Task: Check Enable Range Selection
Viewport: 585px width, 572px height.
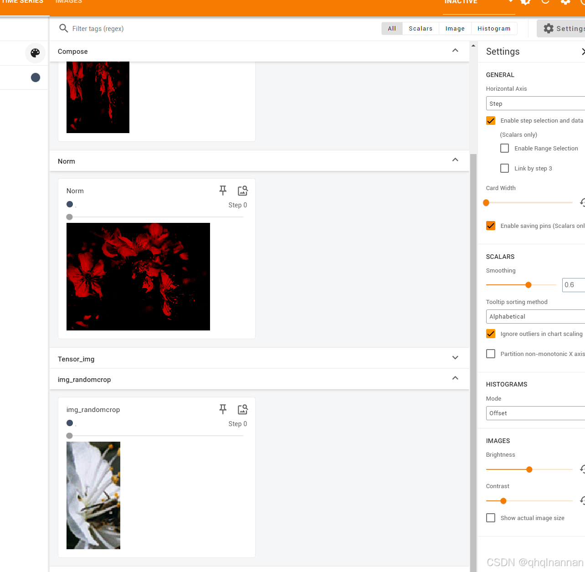Action: (x=505, y=148)
